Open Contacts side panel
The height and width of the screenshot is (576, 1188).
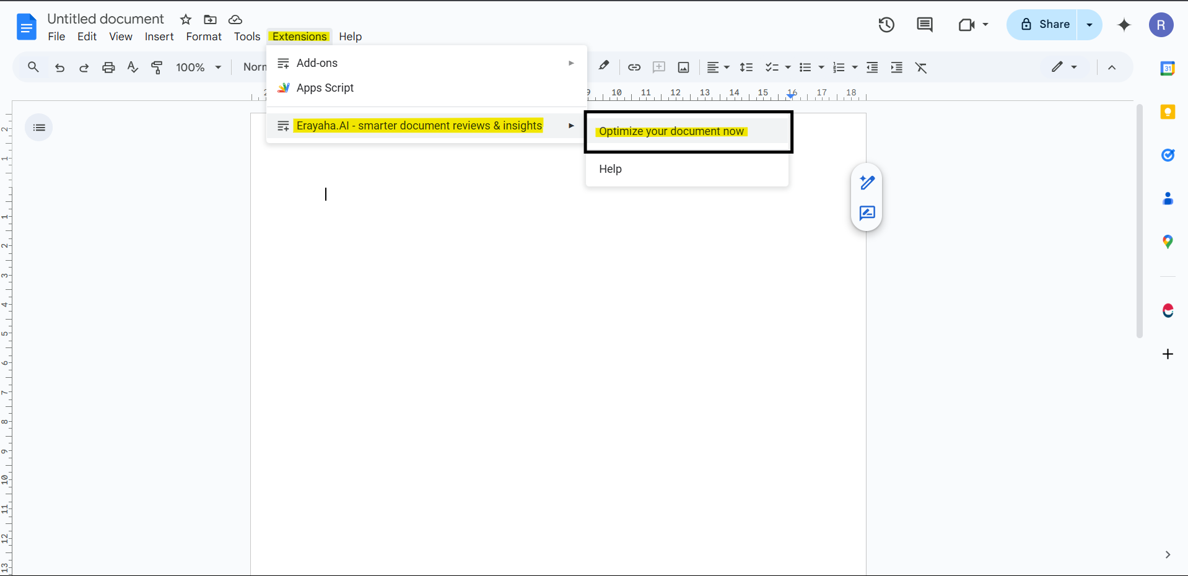coord(1168,198)
